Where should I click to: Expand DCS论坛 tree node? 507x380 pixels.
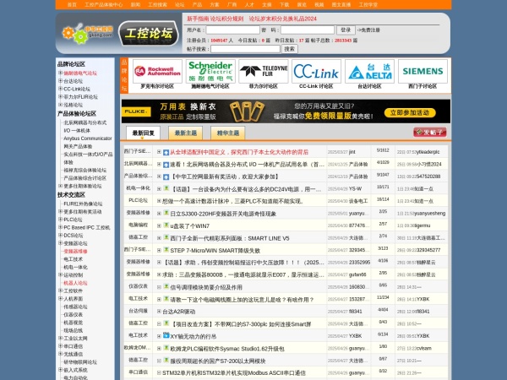point(60,236)
